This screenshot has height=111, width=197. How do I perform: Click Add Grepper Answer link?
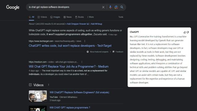tap(78, 24)
